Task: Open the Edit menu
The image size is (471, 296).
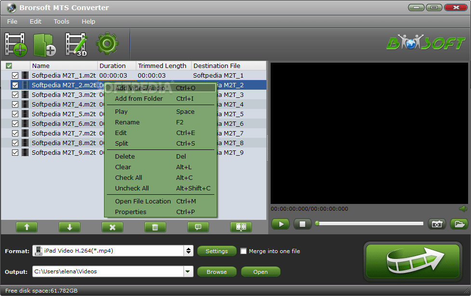Action: (36, 22)
